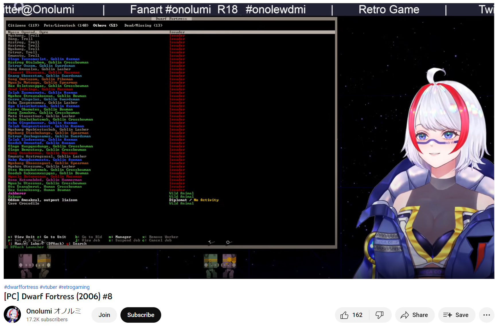Click the 'Diplomat / No Activity' status

194,200
